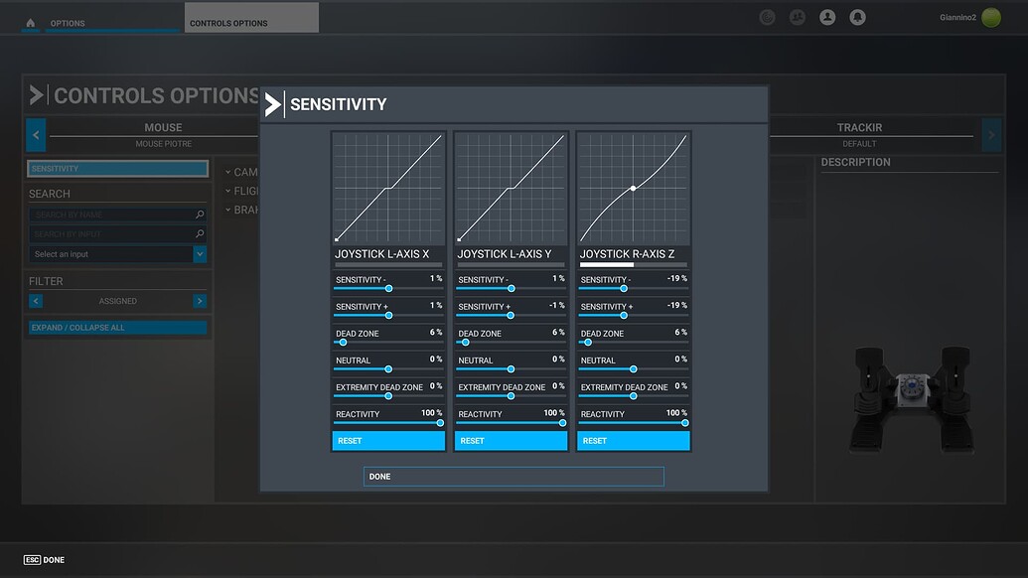Click the Giannino2 player avatar

click(x=989, y=17)
